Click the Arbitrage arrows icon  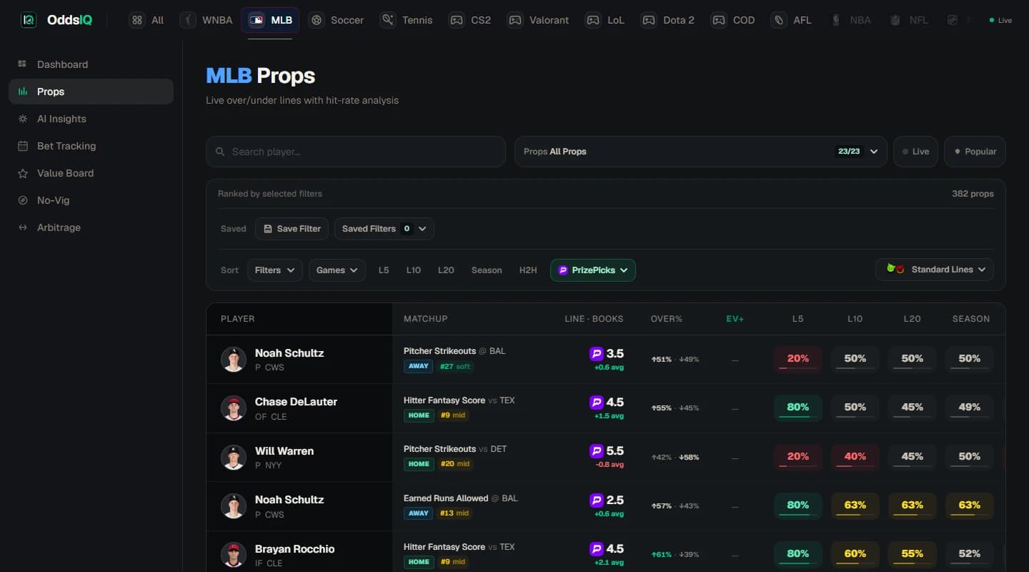pyautogui.click(x=23, y=227)
